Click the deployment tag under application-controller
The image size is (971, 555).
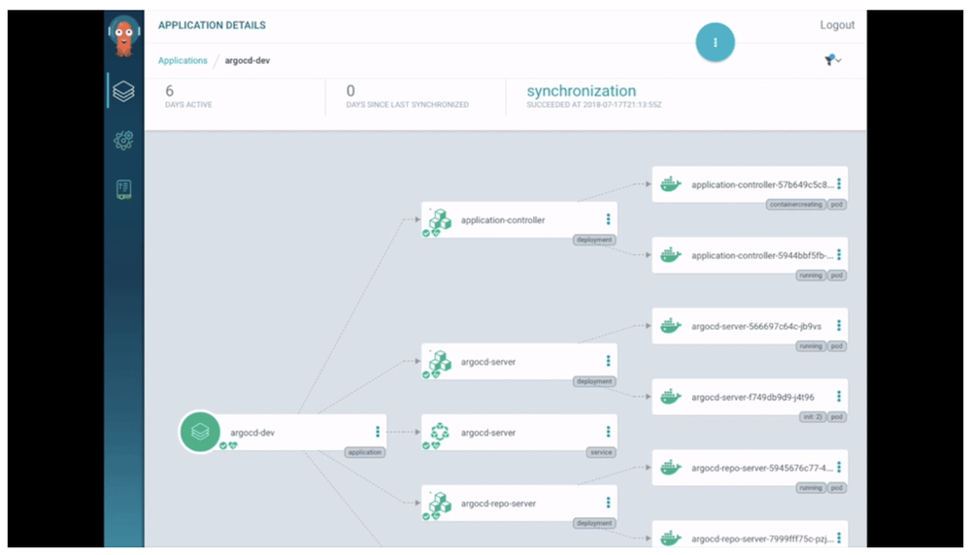pyautogui.click(x=594, y=240)
